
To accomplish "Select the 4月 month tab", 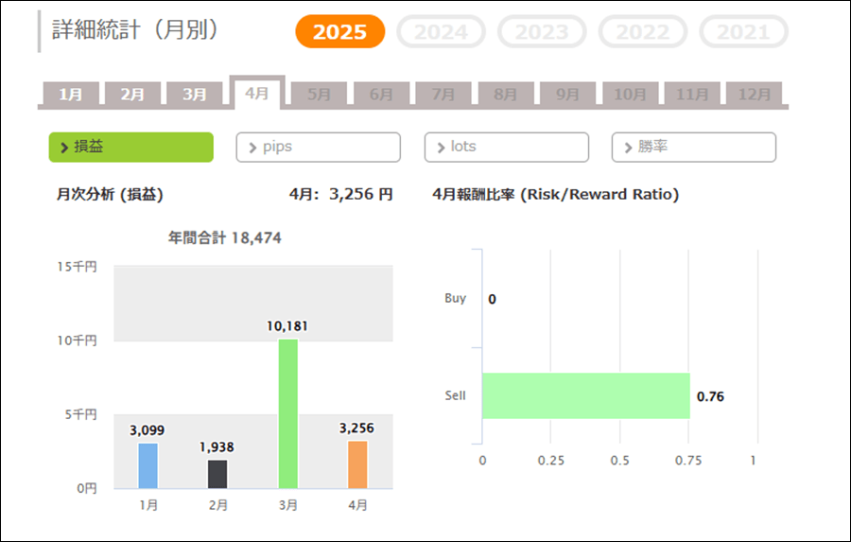I will click(x=257, y=93).
